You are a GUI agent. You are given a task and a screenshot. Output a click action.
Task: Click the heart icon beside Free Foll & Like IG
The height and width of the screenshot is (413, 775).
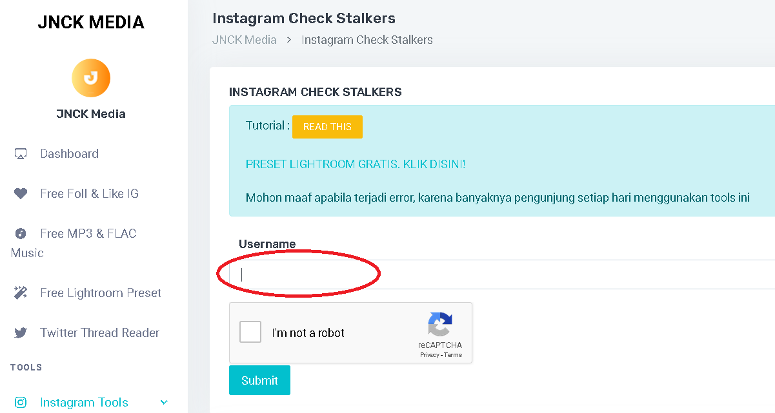tap(21, 194)
